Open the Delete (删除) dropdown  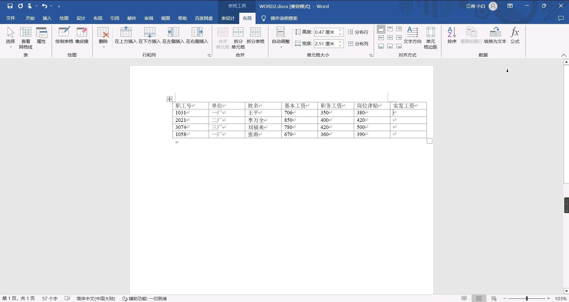(x=103, y=38)
